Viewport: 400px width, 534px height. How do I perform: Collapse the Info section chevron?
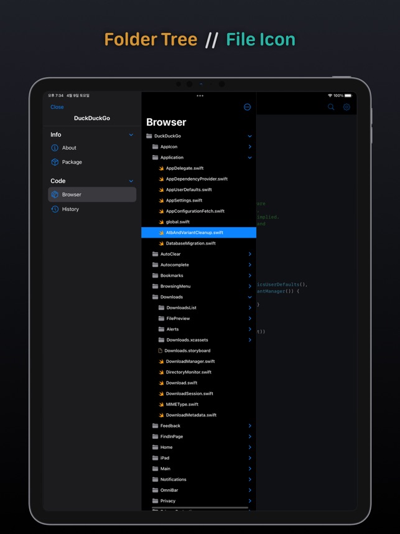(131, 135)
